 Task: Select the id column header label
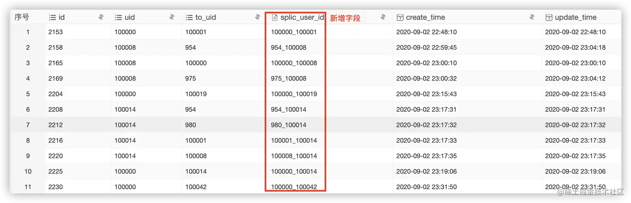(61, 18)
